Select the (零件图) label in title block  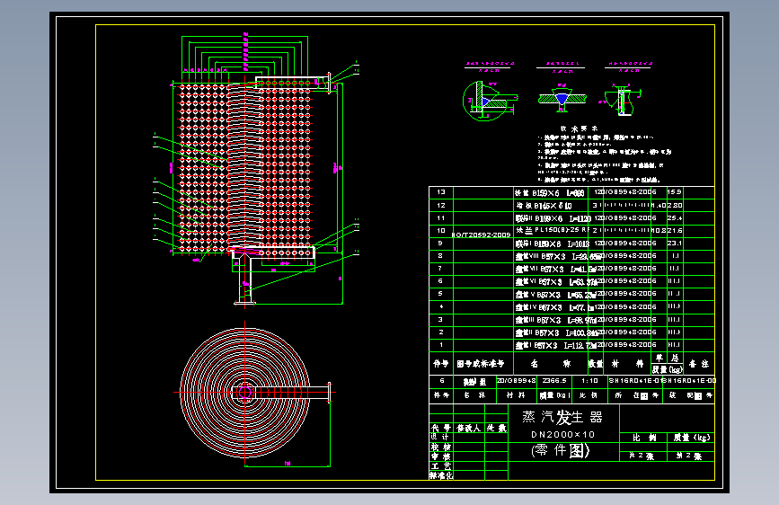(x=560, y=451)
